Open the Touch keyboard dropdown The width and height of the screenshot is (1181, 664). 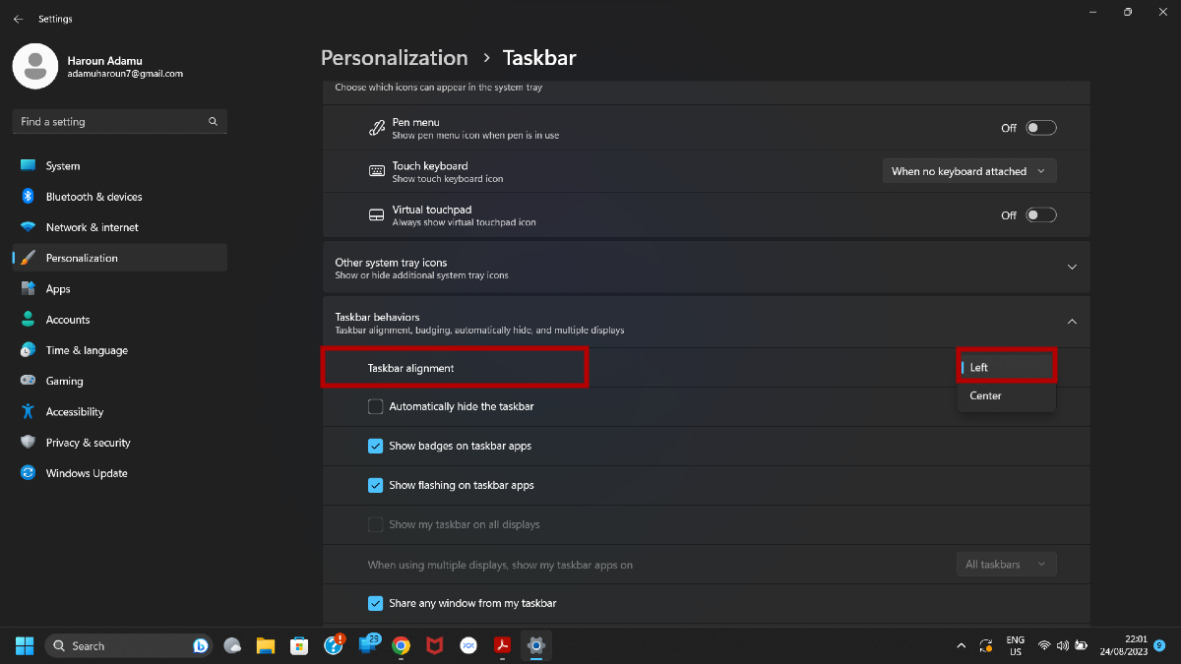[x=969, y=171]
